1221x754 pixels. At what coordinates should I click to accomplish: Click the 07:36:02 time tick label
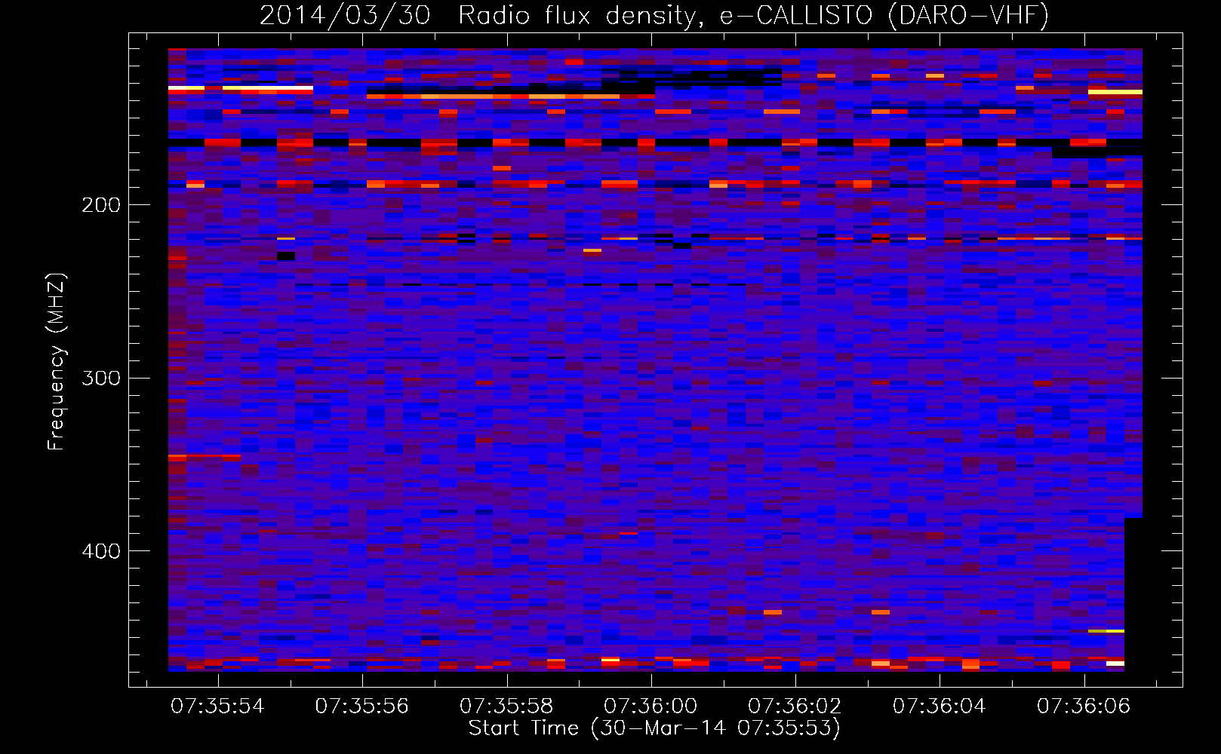(795, 706)
